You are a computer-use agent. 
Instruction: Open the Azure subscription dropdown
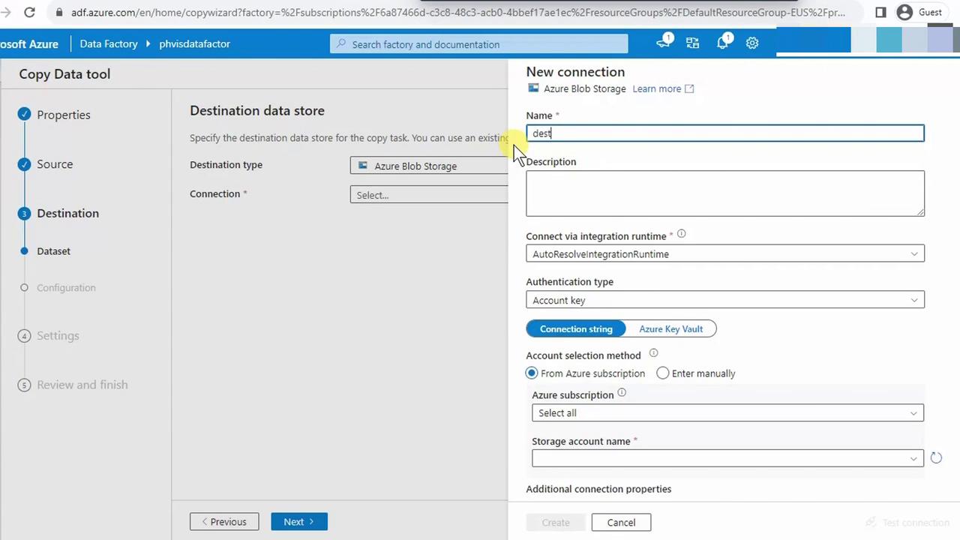(727, 412)
